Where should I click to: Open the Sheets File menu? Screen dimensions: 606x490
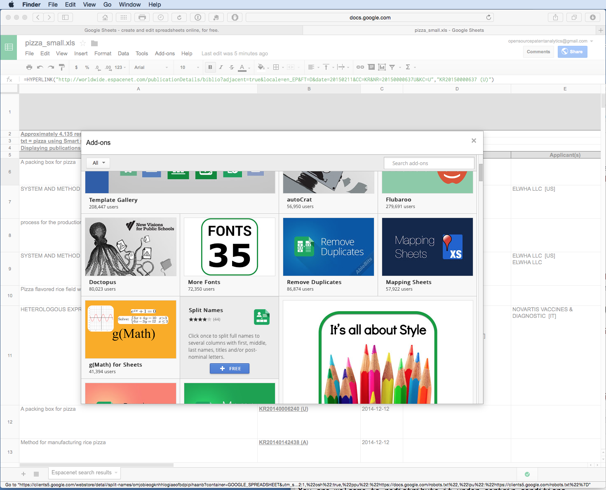click(29, 54)
